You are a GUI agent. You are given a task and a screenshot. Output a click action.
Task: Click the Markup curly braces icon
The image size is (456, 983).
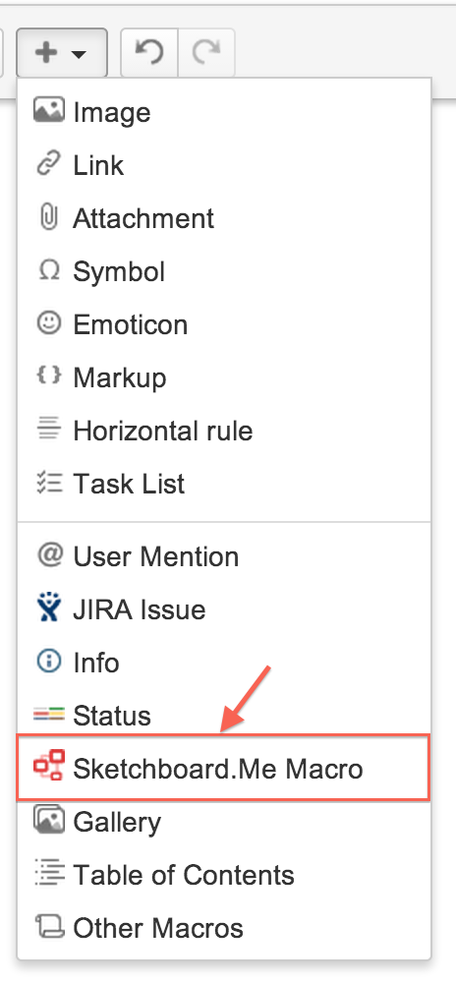49,376
